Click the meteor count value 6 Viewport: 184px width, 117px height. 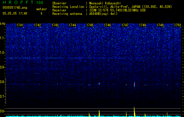coord(42,13)
